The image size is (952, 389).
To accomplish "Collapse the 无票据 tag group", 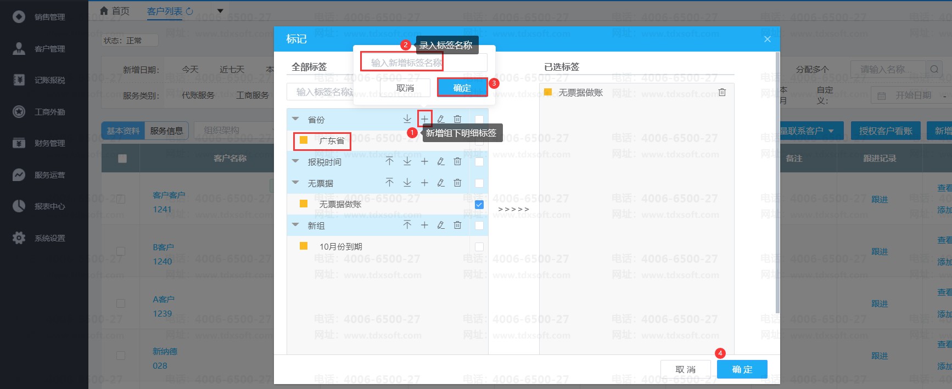I will point(295,183).
